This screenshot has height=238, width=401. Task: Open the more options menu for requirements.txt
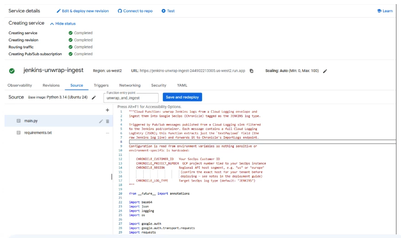pyautogui.click(x=107, y=133)
